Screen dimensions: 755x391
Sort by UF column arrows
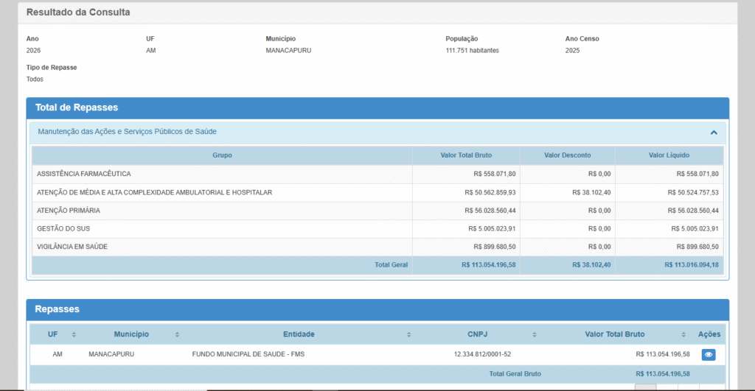[74, 334]
